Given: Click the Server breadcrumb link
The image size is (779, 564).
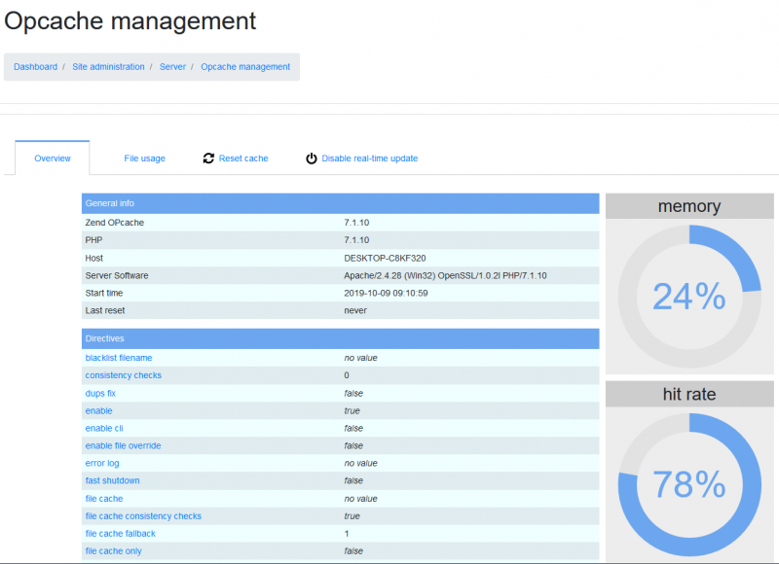Looking at the screenshot, I should tap(172, 66).
